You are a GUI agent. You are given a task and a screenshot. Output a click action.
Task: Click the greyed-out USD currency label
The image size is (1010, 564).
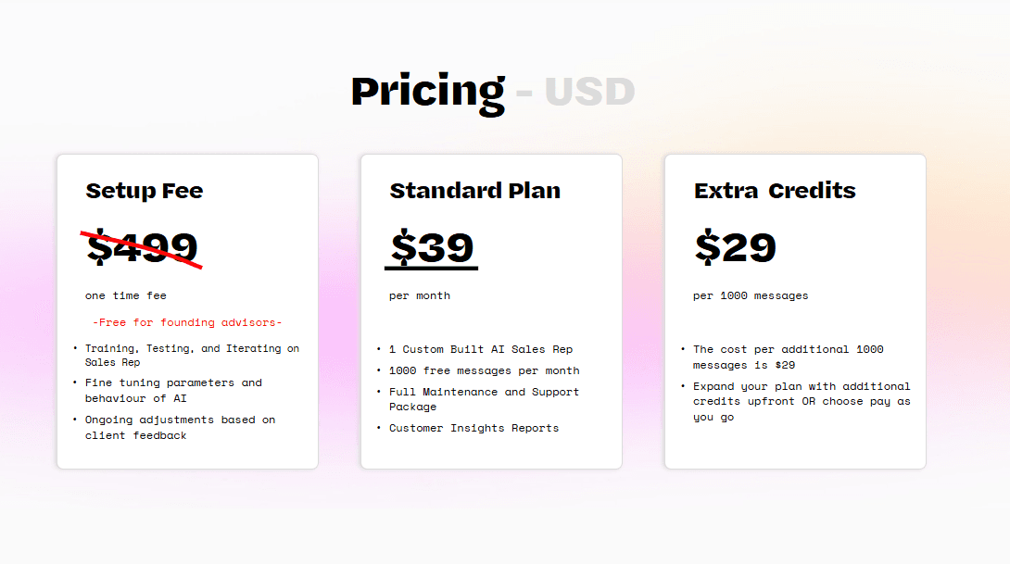589,92
